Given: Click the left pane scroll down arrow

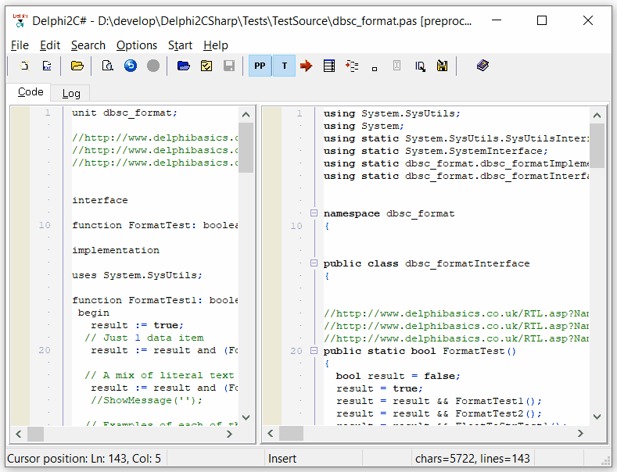Looking at the screenshot, I should click(246, 417).
